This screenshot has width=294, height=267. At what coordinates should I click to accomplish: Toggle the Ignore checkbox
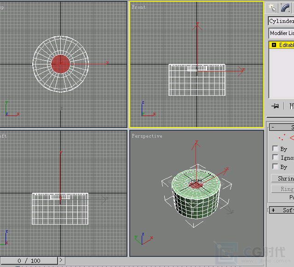click(275, 157)
